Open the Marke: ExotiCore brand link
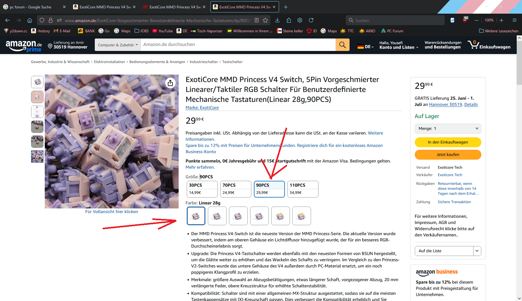Image resolution: width=522 pixels, height=301 pixels. pos(202,107)
